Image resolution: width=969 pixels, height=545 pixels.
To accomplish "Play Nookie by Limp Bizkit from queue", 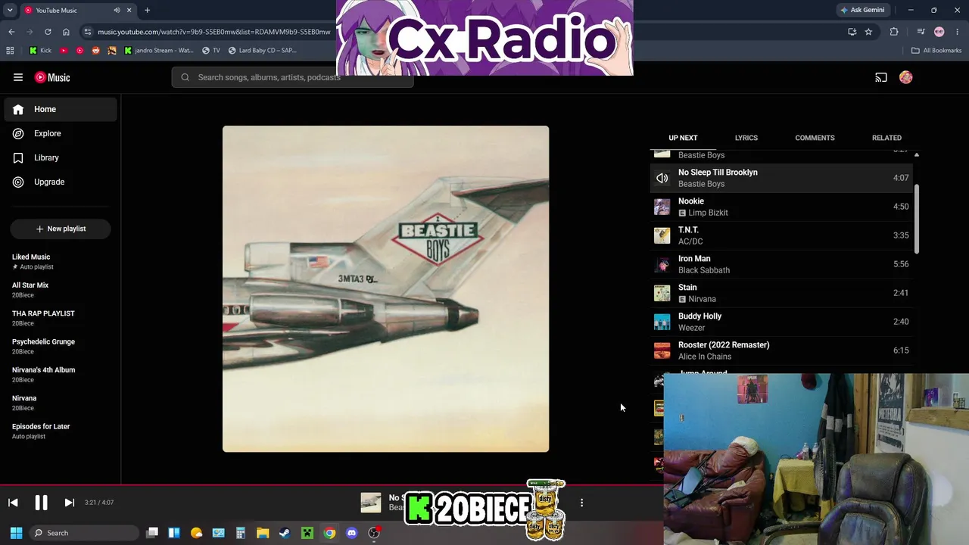I will click(781, 207).
